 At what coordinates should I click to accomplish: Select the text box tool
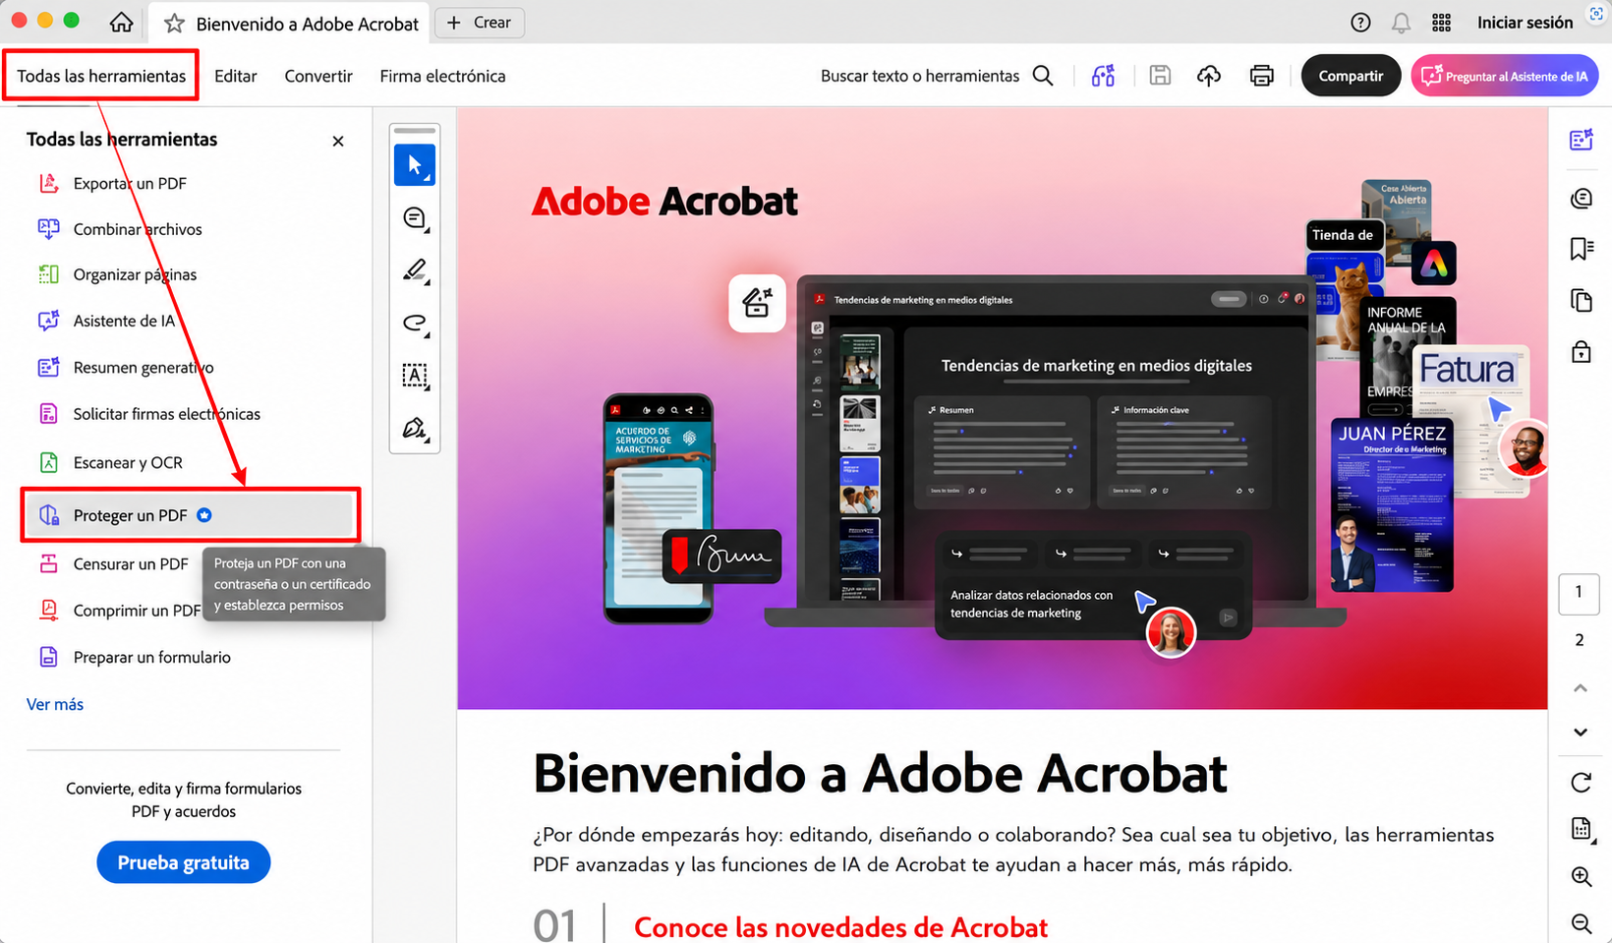click(x=415, y=376)
